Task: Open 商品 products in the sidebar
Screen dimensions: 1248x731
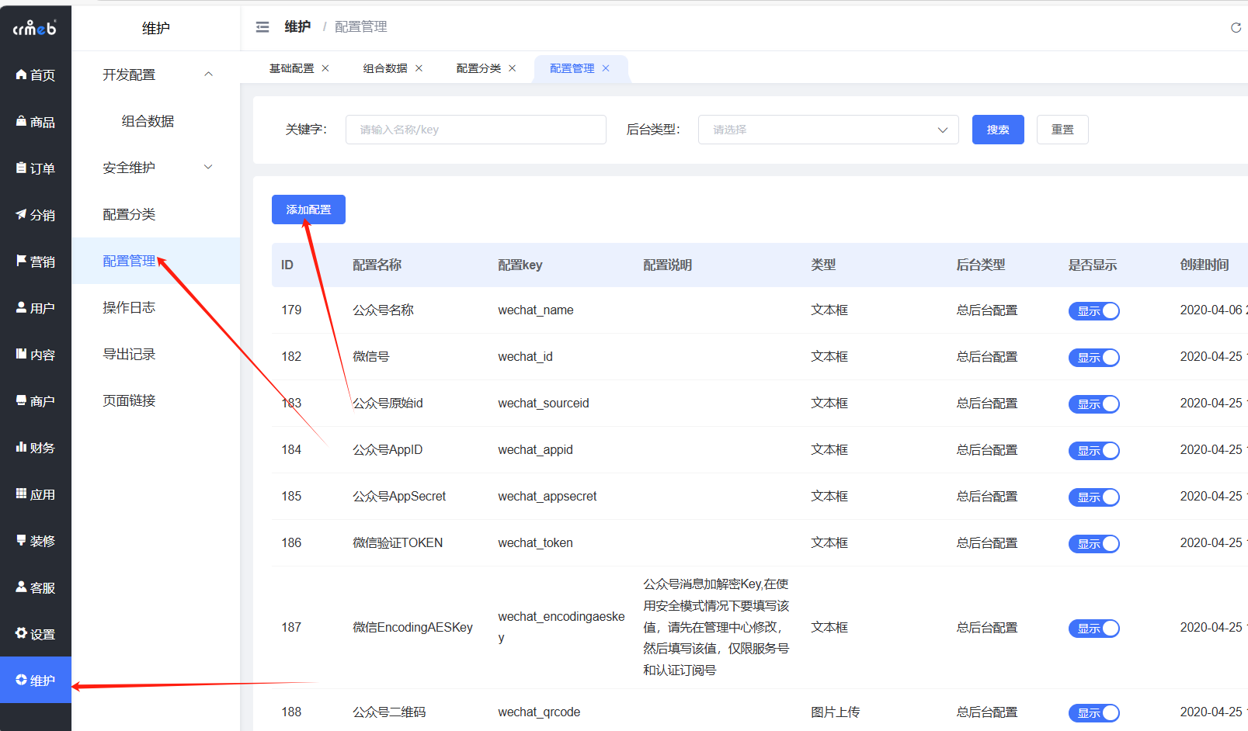Action: [x=36, y=122]
